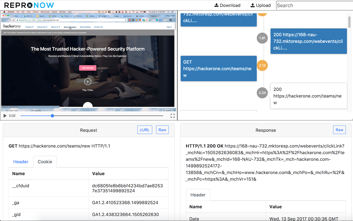Click the GET https://hackerone.com/teams/new HTTP/1.1 line
This screenshot has height=221, width=353.
[x=60, y=146]
